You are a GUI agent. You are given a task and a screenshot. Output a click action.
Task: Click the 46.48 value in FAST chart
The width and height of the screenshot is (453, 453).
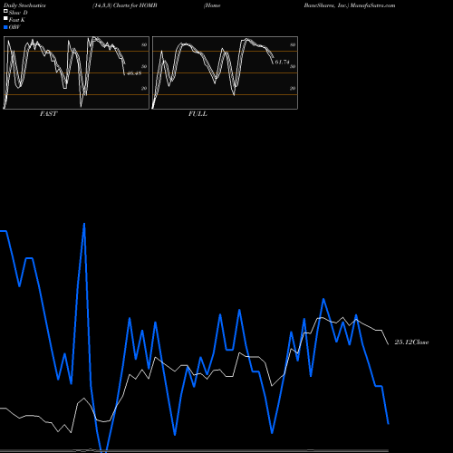pyautogui.click(x=134, y=73)
